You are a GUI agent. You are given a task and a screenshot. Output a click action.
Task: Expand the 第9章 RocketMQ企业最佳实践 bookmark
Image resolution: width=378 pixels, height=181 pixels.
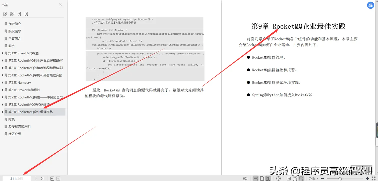pos(2,112)
